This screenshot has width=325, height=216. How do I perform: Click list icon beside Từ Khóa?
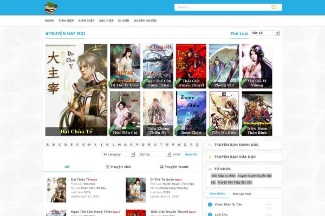[210, 169]
